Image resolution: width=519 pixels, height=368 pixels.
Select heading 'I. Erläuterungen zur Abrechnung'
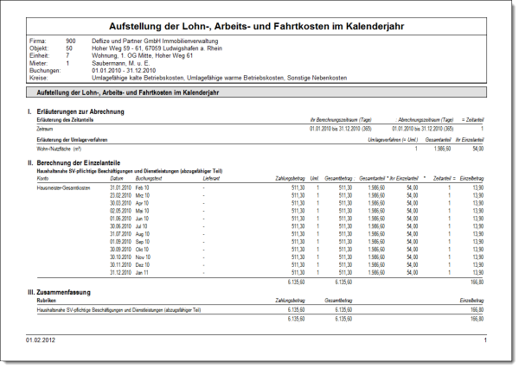[76, 111]
